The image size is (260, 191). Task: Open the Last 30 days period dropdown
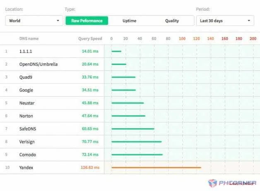[x=225, y=21]
